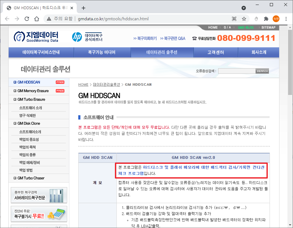Click the 개 요 table row label
Screen dimensions: 293x228
click(x=97, y=183)
